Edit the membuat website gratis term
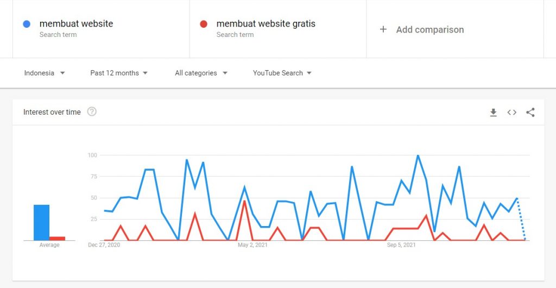The image size is (556, 288). tap(266, 24)
